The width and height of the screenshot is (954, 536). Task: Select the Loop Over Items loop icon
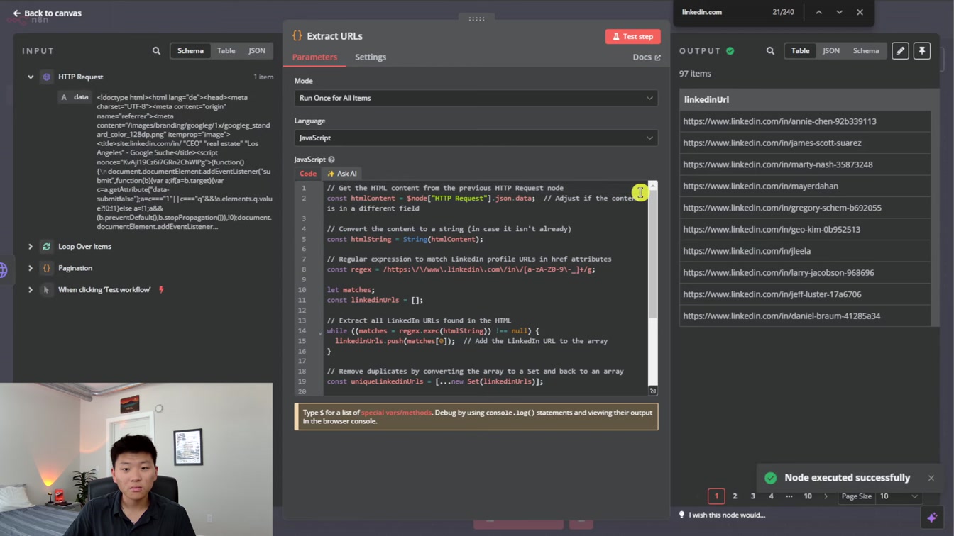click(47, 247)
